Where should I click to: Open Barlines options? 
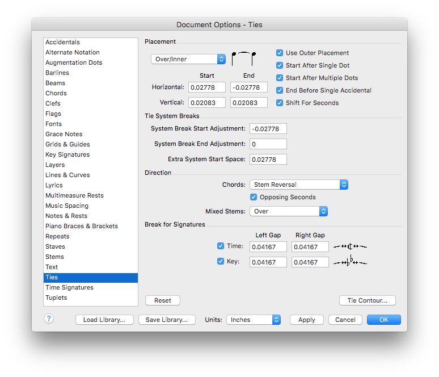point(91,73)
